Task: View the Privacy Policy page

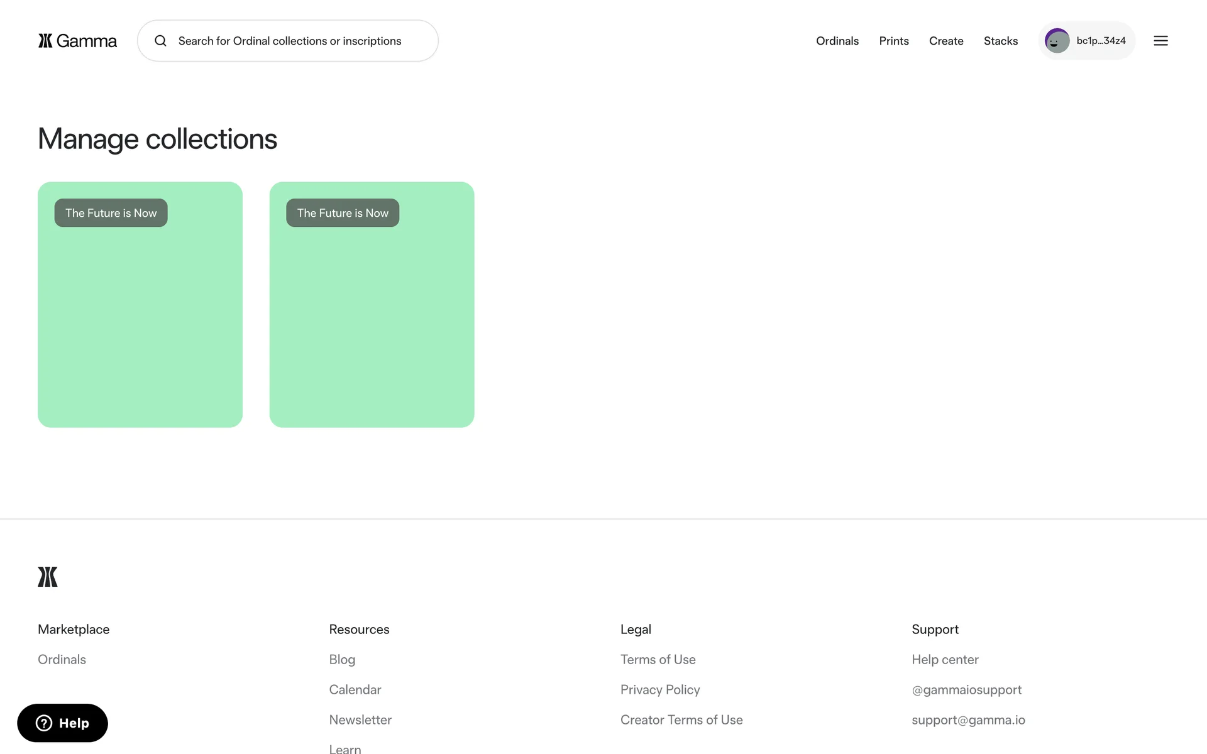Action: click(659, 689)
